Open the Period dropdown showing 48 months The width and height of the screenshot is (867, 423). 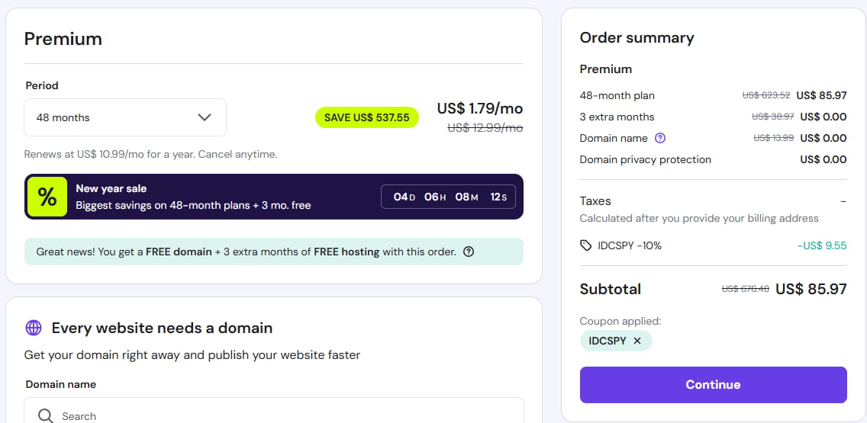(125, 117)
